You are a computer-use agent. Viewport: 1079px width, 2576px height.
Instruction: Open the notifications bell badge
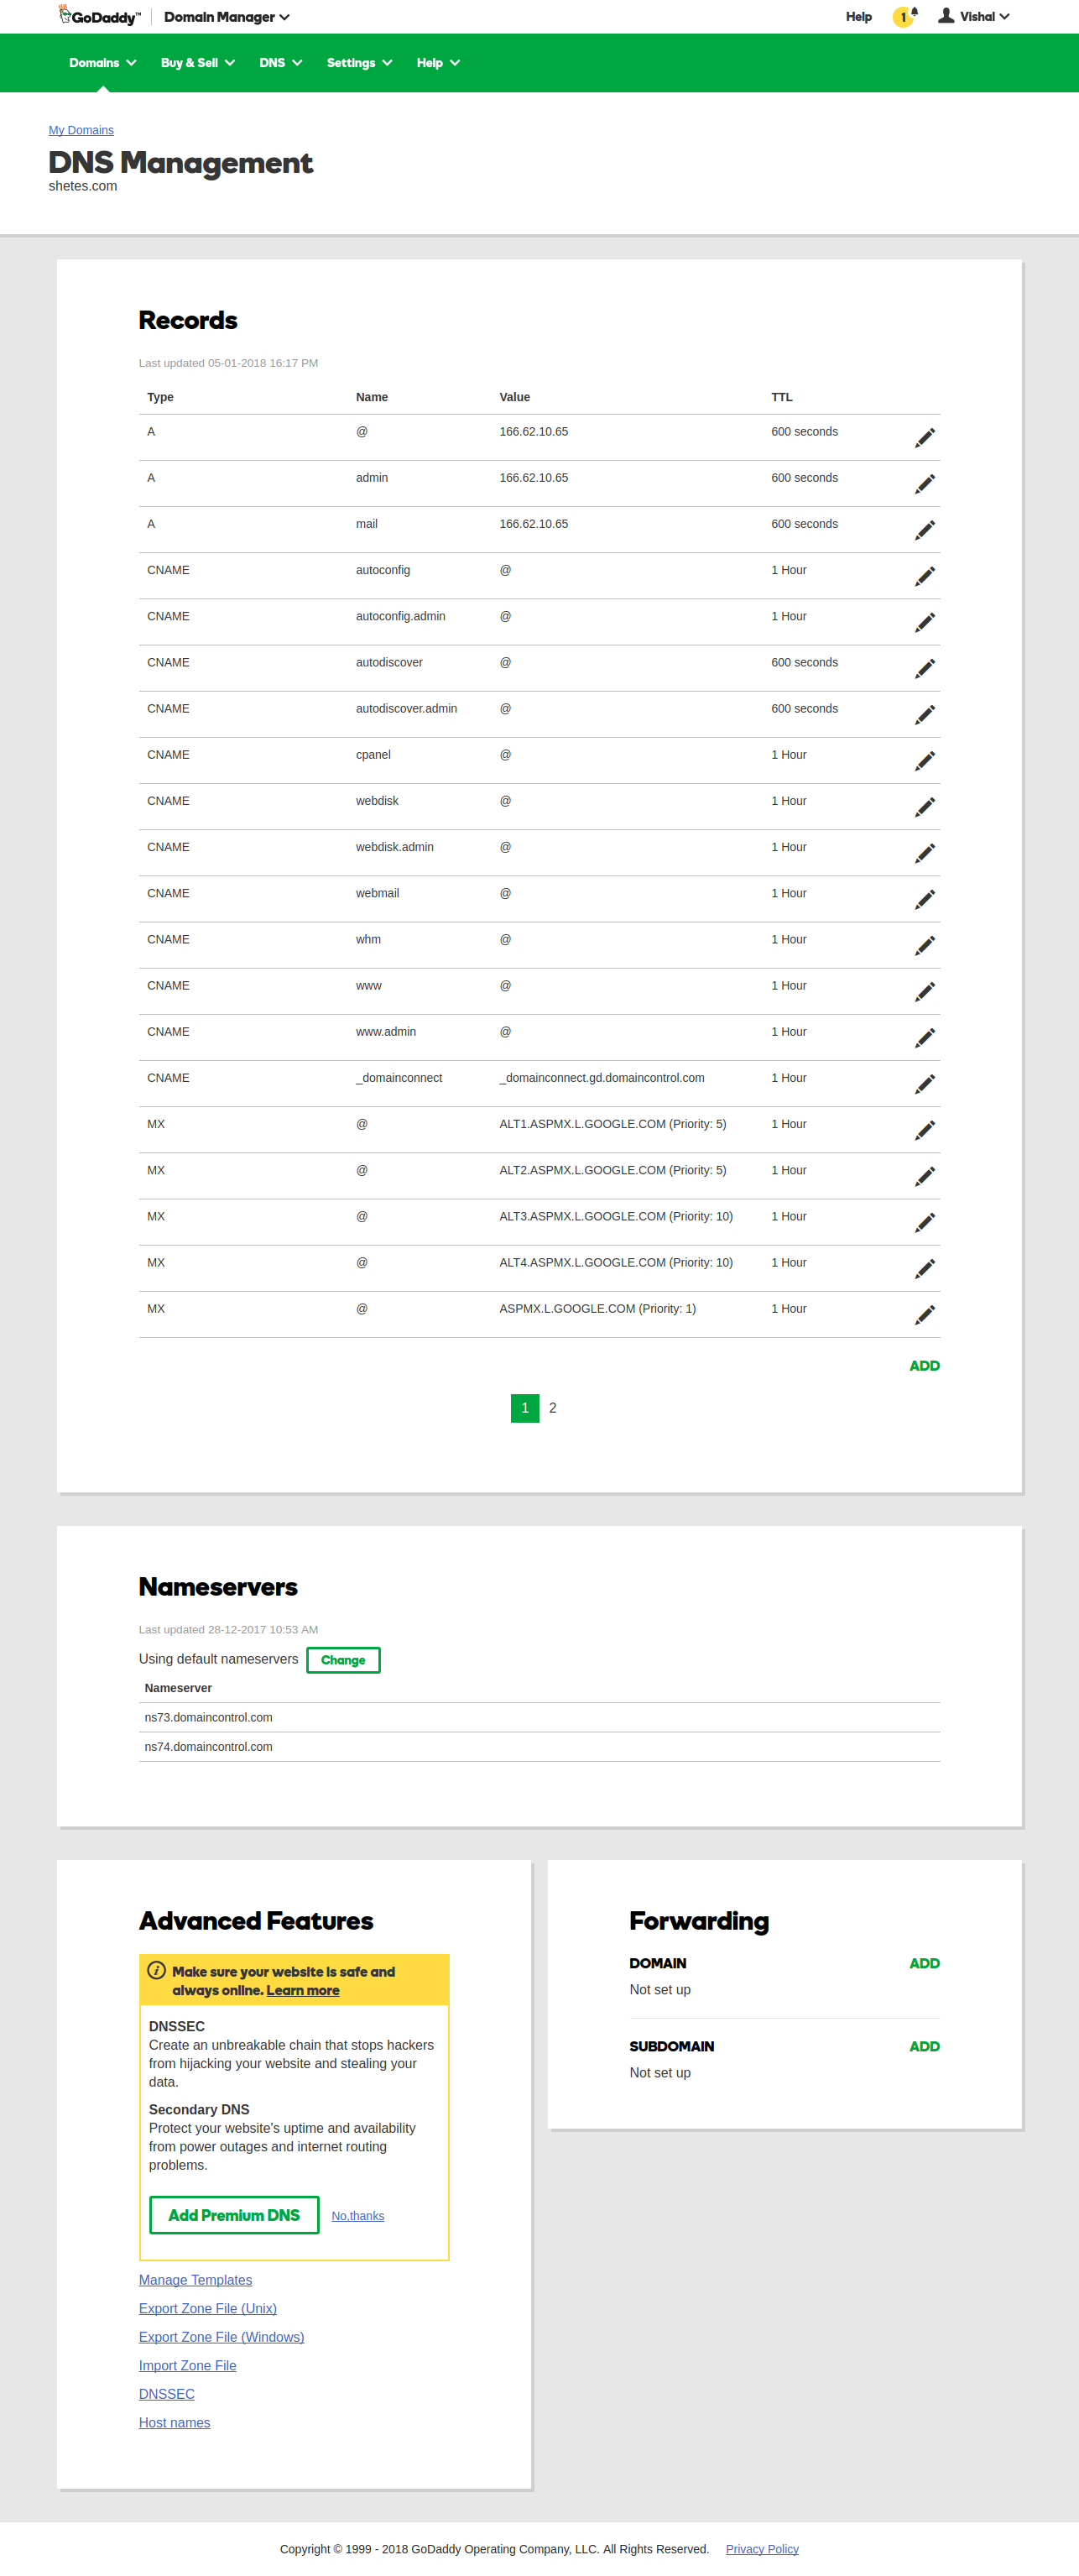click(x=904, y=17)
